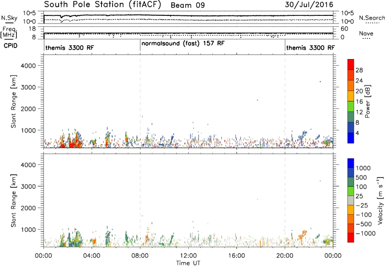The width and height of the screenshot is (385, 266).
Task: Click the solid sky noise line in top panel
Action: [x=188, y=15]
